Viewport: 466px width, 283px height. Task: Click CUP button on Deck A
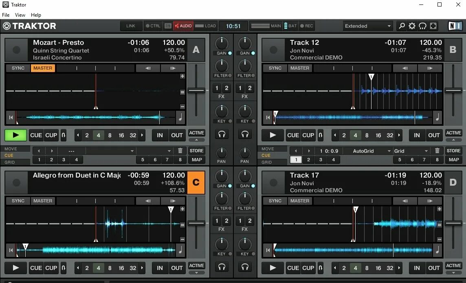coord(51,135)
